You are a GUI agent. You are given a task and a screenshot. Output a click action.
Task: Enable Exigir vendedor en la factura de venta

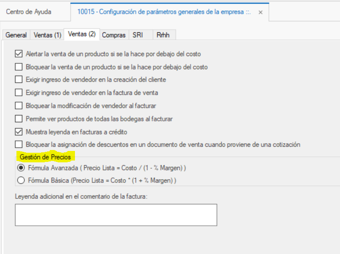19,93
